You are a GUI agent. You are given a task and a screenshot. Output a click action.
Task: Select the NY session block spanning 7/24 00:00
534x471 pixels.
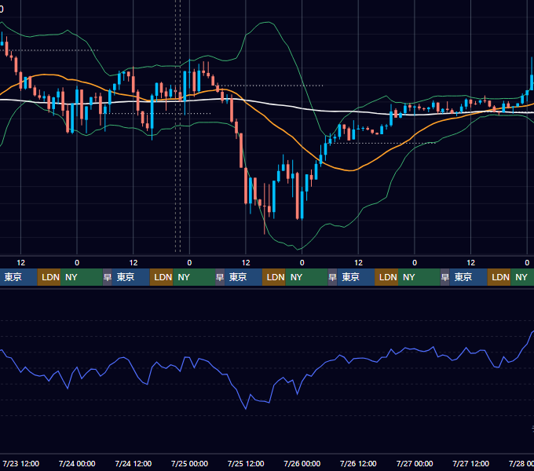click(82, 277)
